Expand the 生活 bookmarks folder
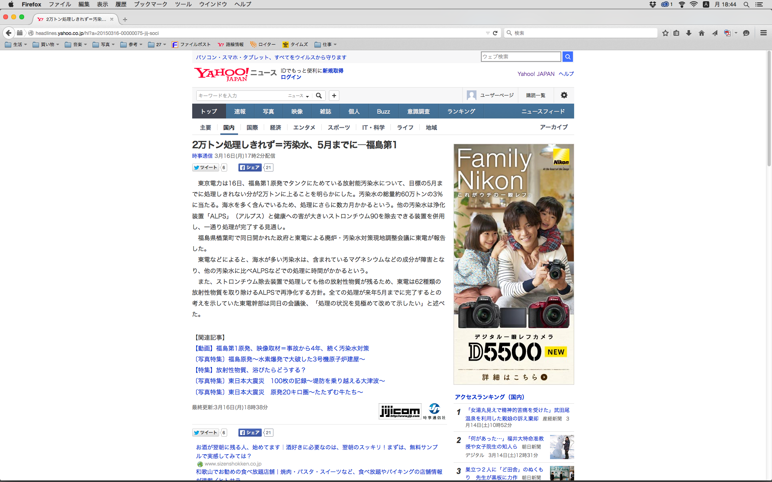The width and height of the screenshot is (772, 482). 16,45
